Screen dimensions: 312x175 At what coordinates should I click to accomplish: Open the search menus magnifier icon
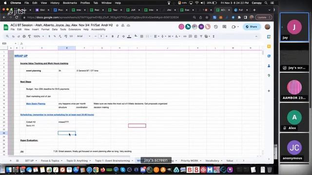[x=7, y=36]
